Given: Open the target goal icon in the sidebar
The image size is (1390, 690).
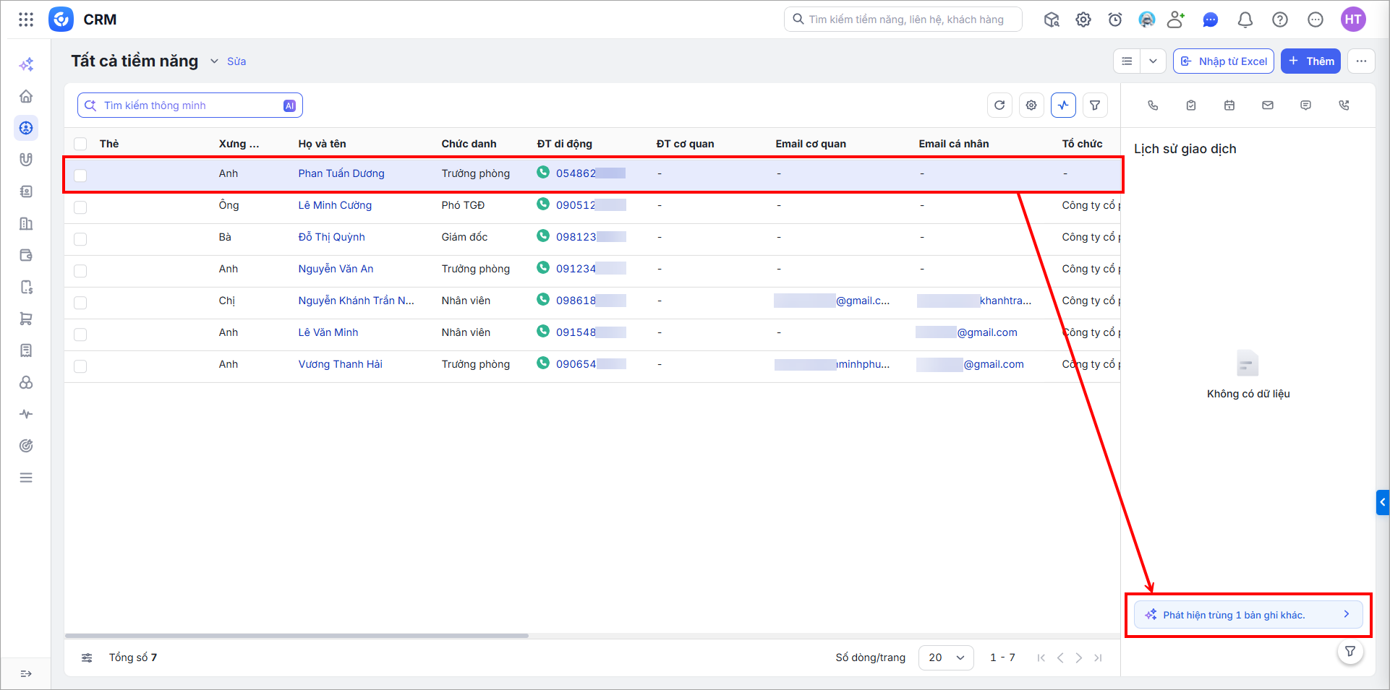Looking at the screenshot, I should 26,446.
